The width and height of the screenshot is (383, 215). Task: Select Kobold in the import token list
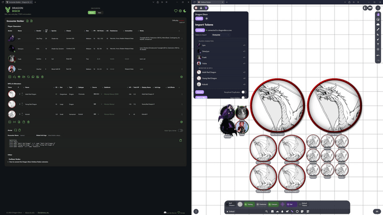tap(221, 85)
